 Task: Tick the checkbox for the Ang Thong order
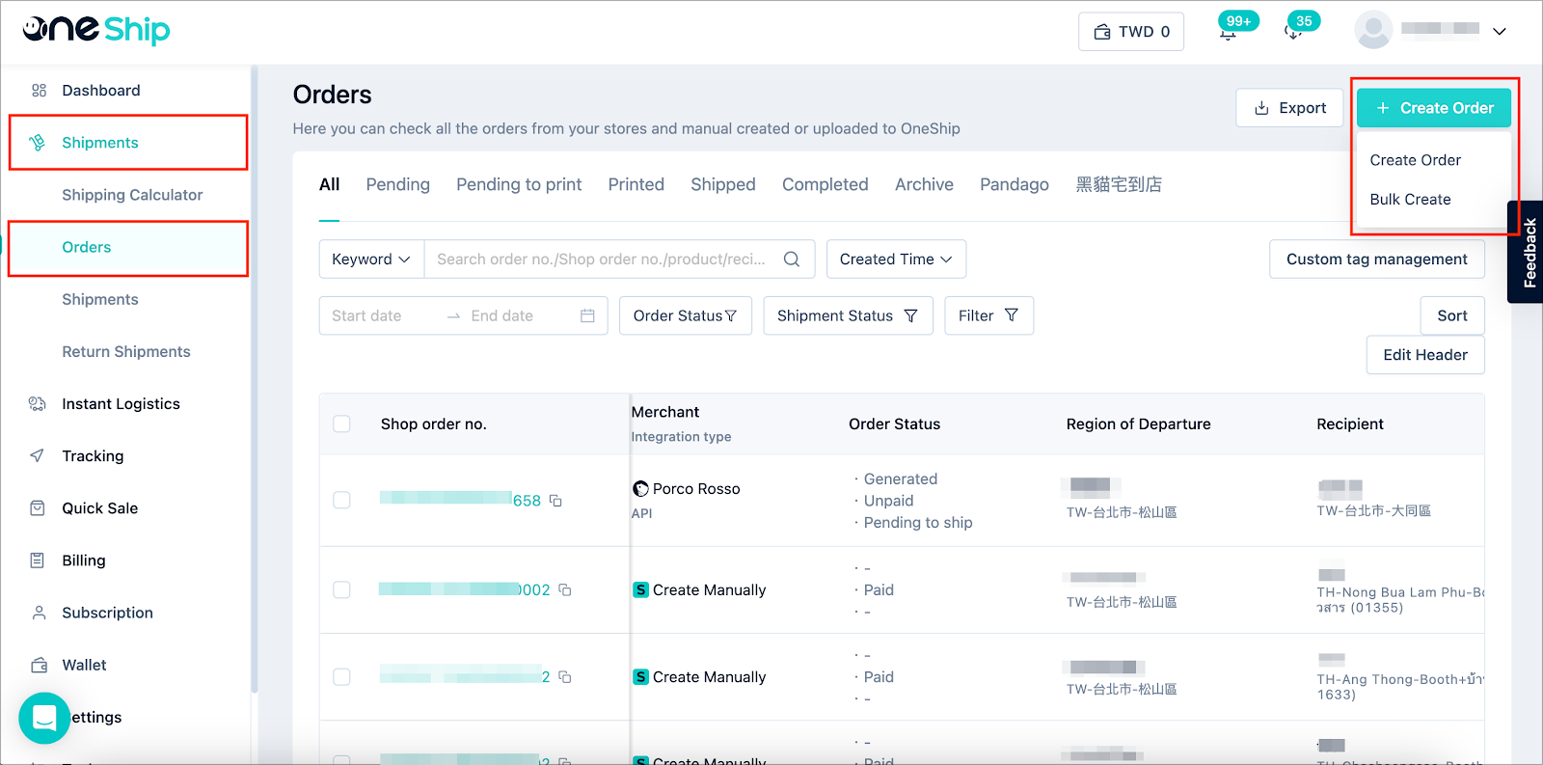coord(341,677)
